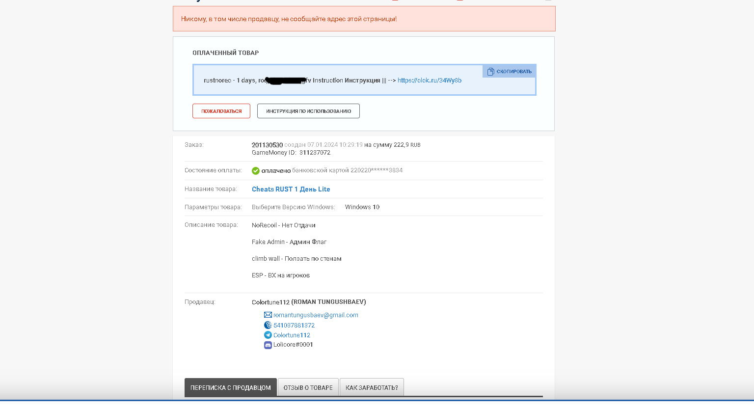Screen dimensions: 754x409
Task: Open the 541037881372 contact link
Action: point(294,326)
